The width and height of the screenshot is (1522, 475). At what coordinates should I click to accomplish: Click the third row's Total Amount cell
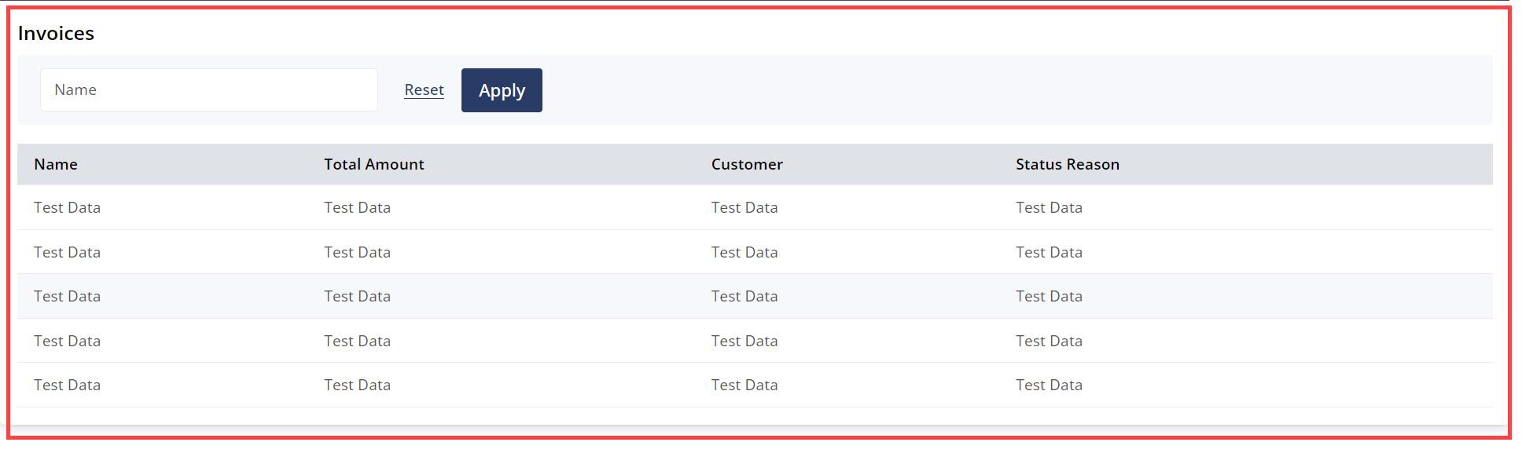[357, 297]
